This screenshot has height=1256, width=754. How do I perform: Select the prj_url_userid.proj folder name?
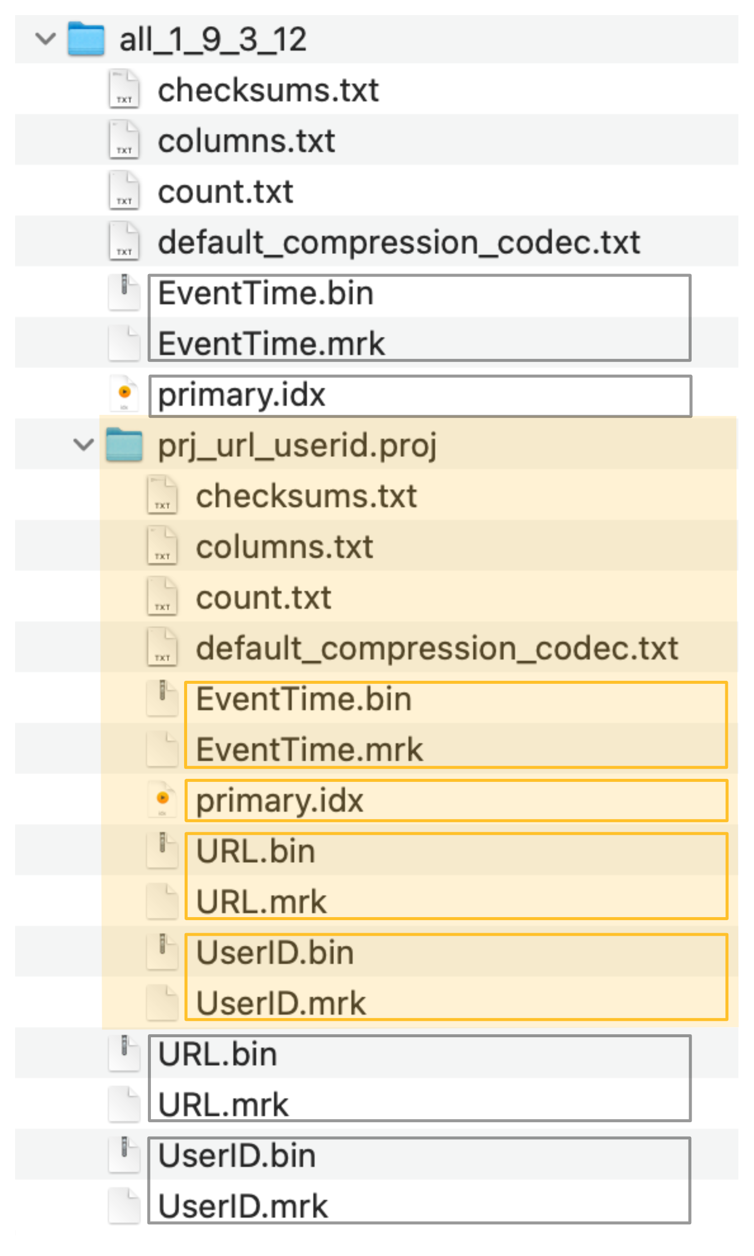click(297, 445)
